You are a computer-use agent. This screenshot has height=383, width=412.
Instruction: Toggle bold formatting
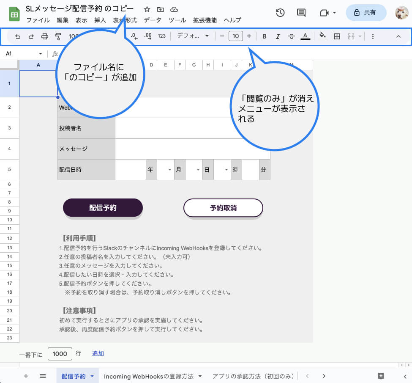point(265,36)
